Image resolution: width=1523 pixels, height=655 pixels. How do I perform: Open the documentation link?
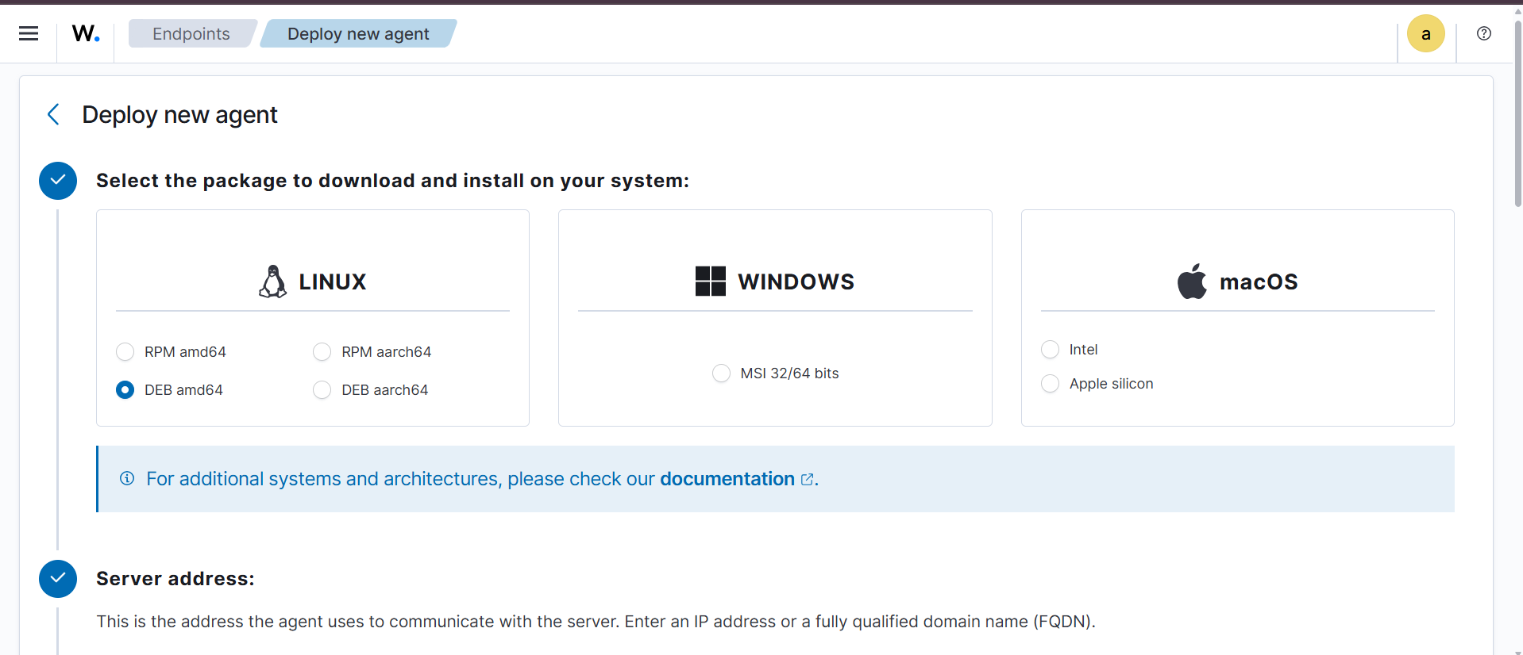pyautogui.click(x=727, y=479)
